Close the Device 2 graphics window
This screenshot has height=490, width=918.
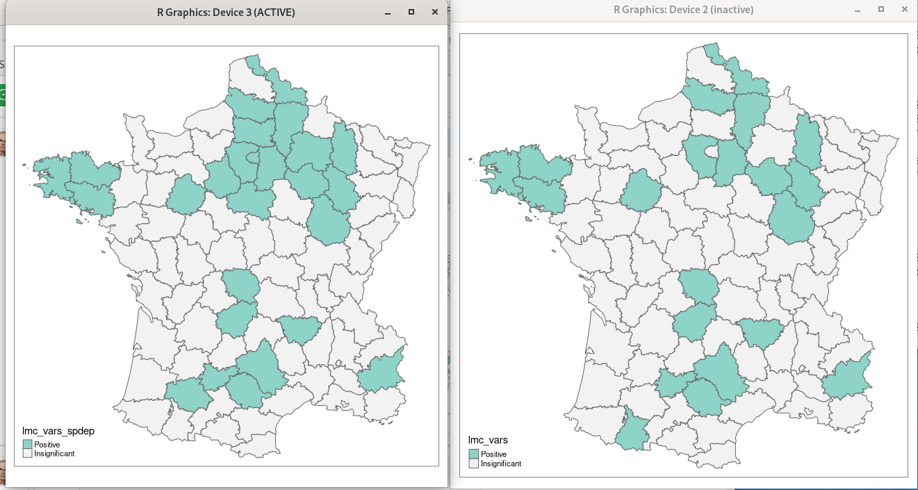[904, 9]
